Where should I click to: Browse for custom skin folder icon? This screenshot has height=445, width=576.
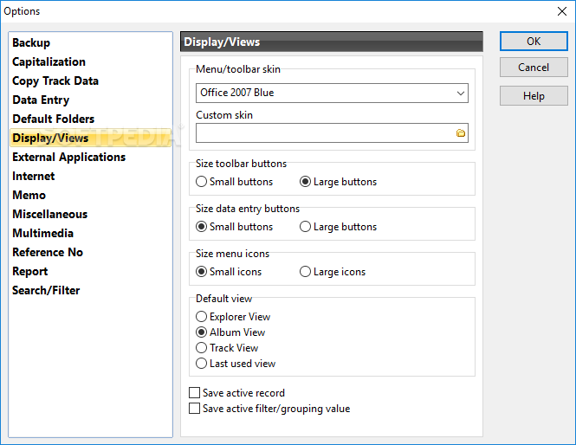point(460,133)
